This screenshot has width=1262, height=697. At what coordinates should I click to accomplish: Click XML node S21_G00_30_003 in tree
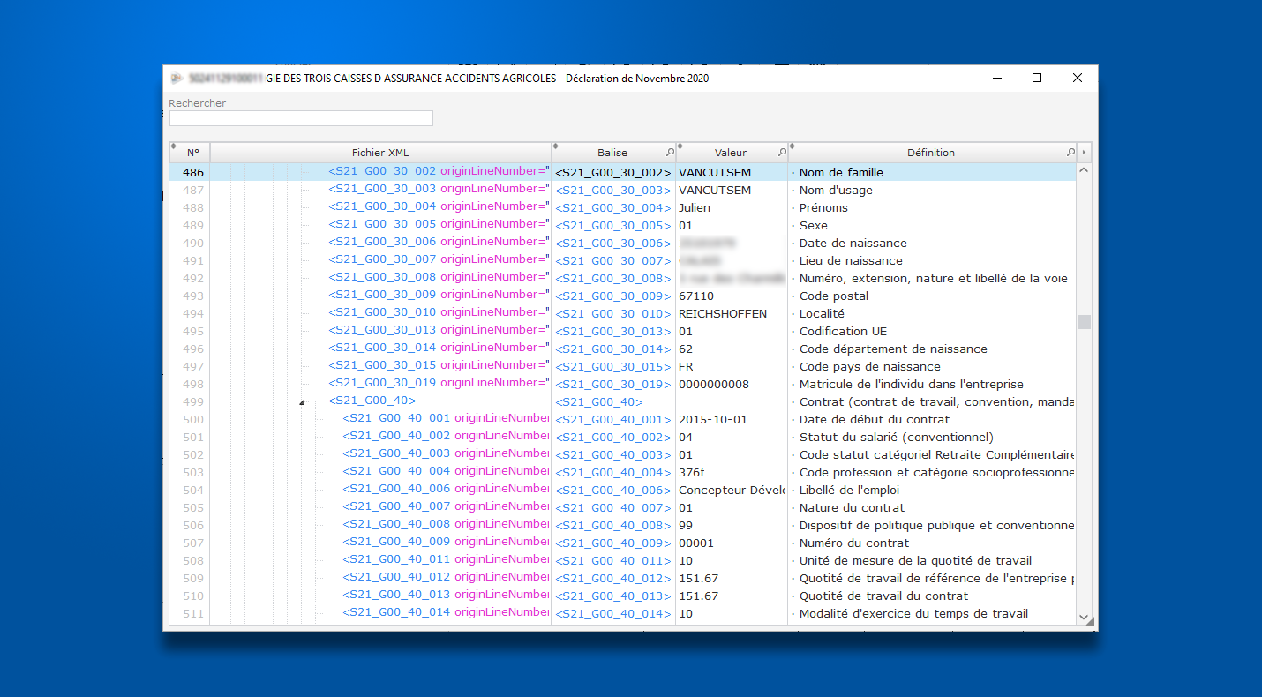[383, 189]
